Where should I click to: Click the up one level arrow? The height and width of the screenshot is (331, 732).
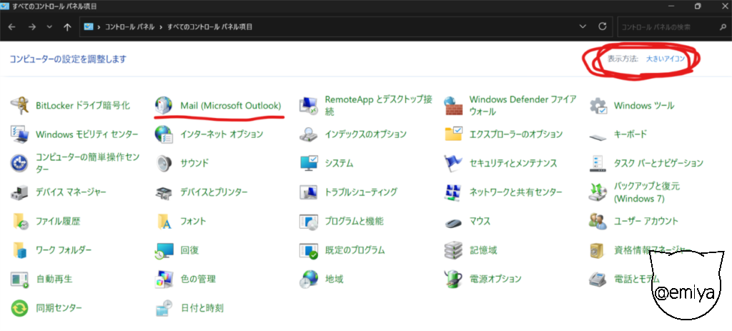point(67,26)
